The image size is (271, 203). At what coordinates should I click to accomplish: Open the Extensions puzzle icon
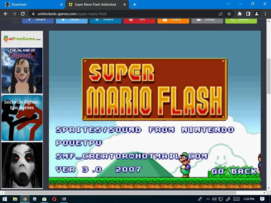coord(240,14)
